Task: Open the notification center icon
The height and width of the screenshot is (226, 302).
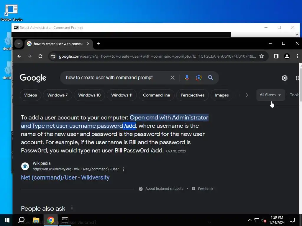Action: [x=292, y=220]
